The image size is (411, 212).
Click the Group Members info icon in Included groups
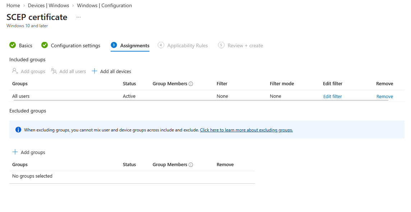coord(191,84)
